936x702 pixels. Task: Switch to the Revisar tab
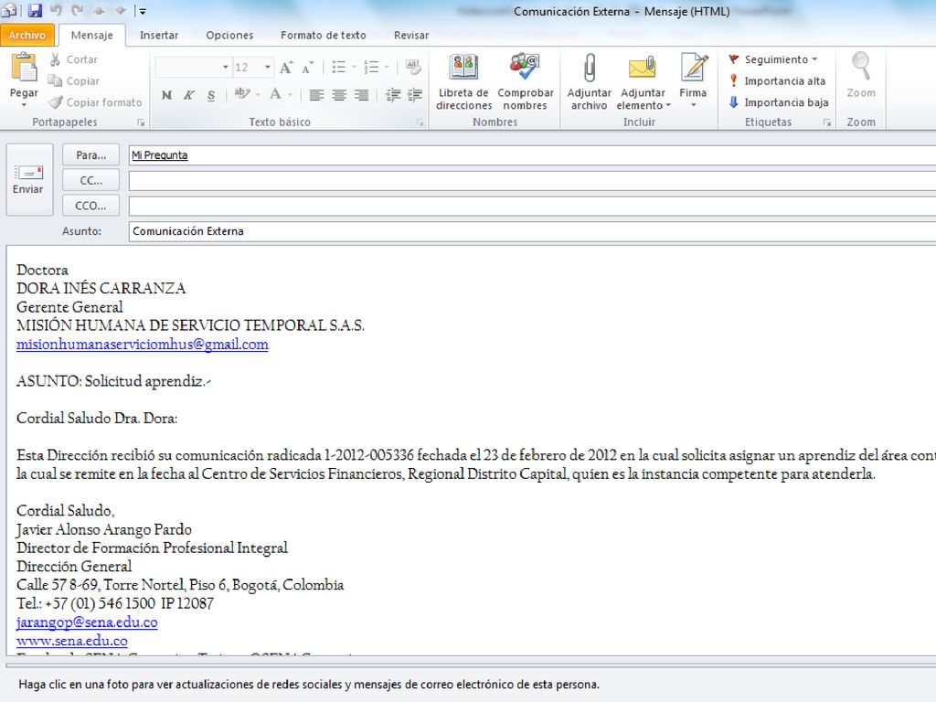(x=411, y=36)
